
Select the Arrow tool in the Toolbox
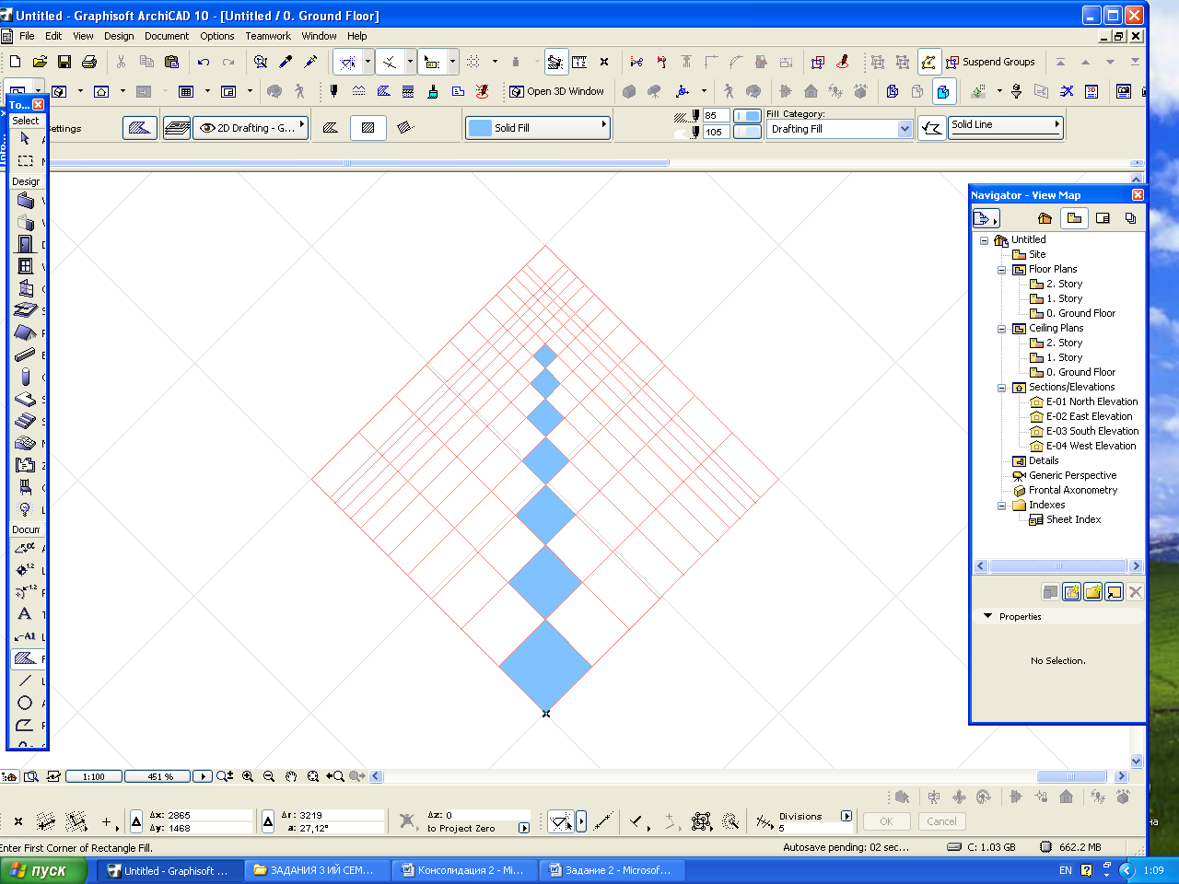pyautogui.click(x=26, y=139)
